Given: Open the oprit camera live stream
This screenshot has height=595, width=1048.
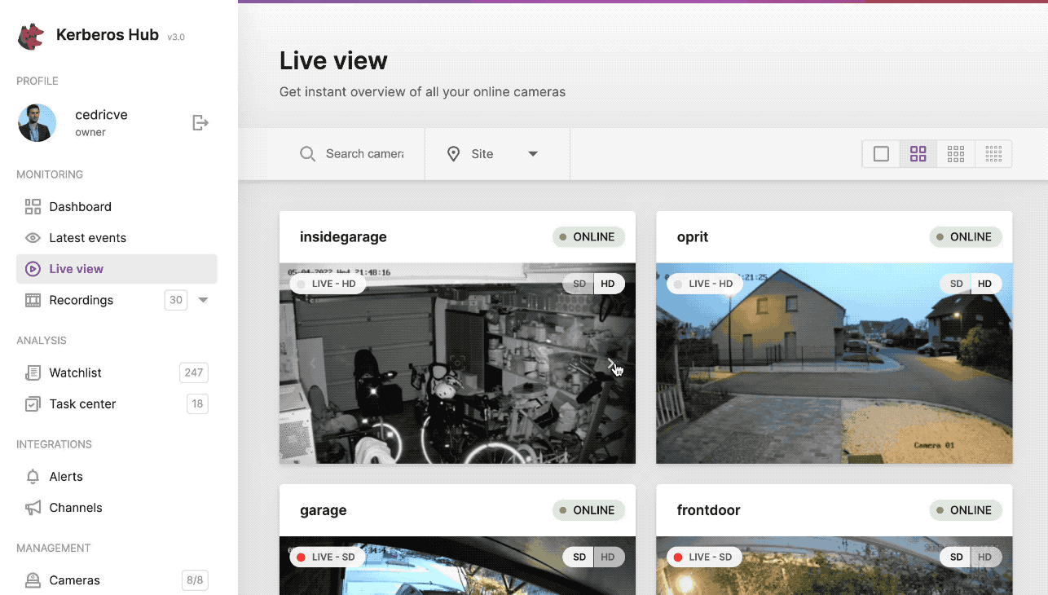Looking at the screenshot, I should pos(834,364).
